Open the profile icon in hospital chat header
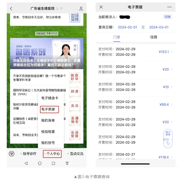This screenshot has height=181, width=183. pyautogui.click(x=81, y=8)
